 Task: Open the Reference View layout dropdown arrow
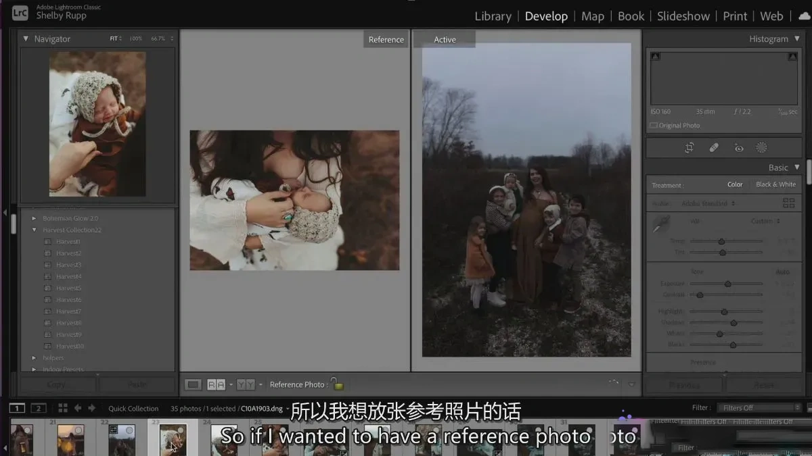click(231, 385)
